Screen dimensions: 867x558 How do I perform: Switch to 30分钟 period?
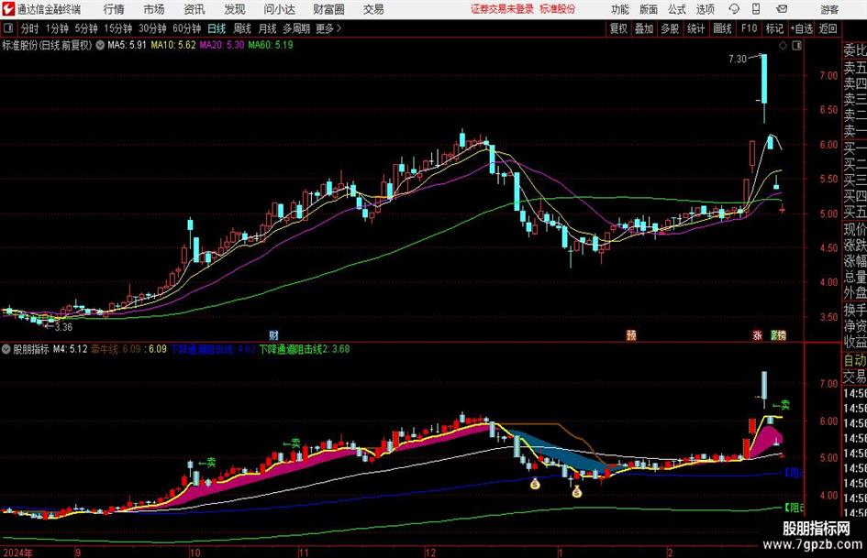click(x=152, y=28)
